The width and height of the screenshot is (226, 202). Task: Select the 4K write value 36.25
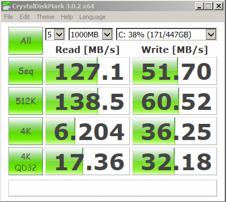click(175, 131)
